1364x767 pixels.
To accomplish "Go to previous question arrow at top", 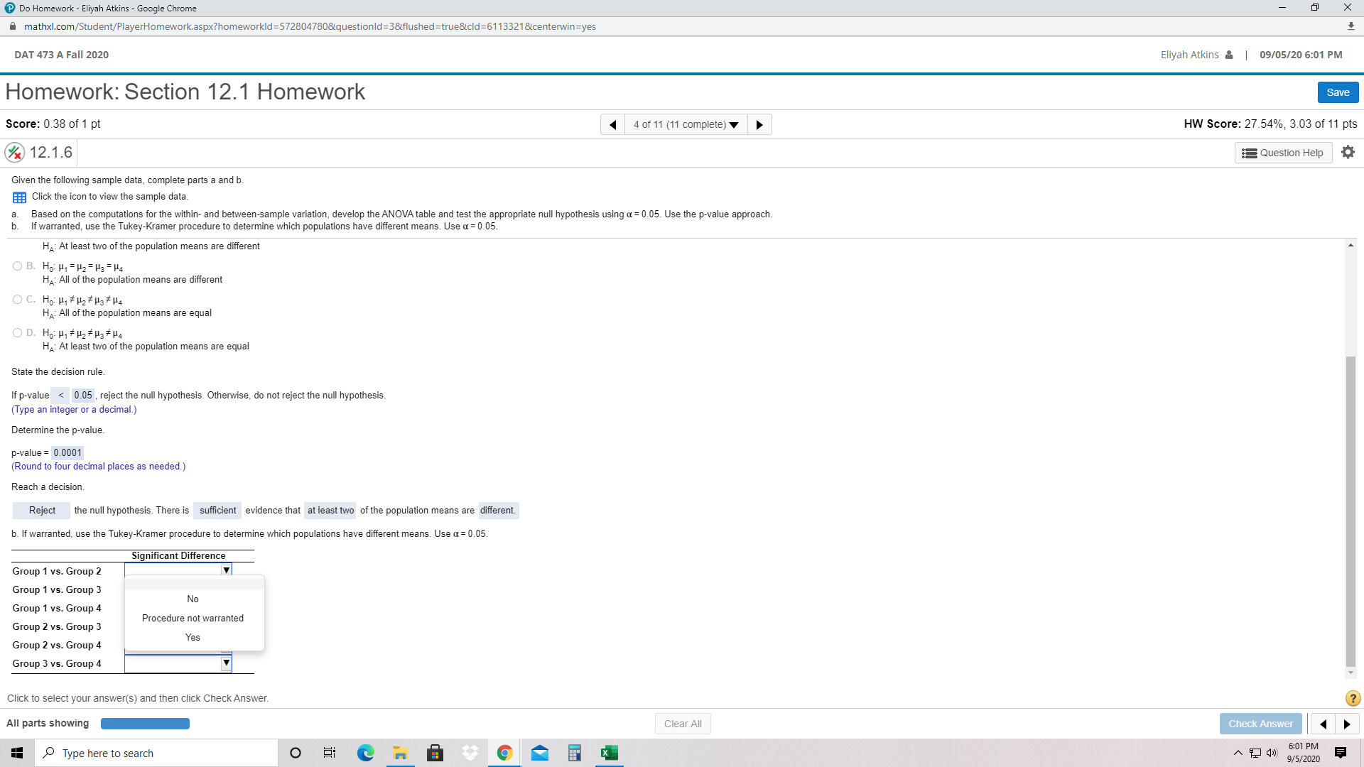I will click(612, 124).
